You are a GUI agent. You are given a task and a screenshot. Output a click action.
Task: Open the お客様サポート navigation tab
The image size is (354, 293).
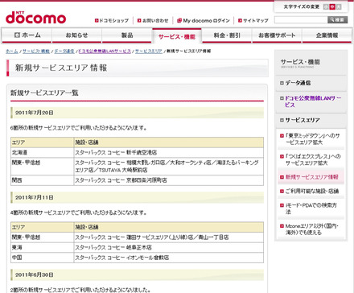click(x=277, y=35)
